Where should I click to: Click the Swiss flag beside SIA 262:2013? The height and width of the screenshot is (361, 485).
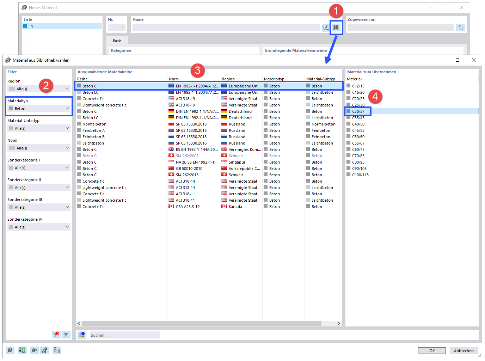click(x=171, y=175)
